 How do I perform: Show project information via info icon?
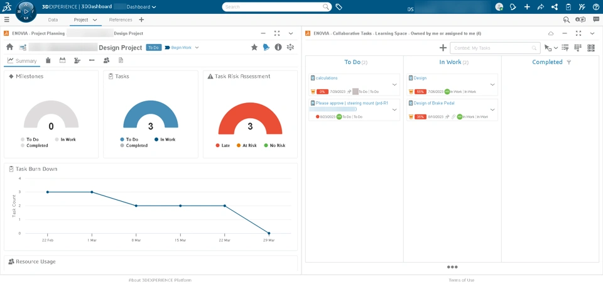(x=278, y=47)
